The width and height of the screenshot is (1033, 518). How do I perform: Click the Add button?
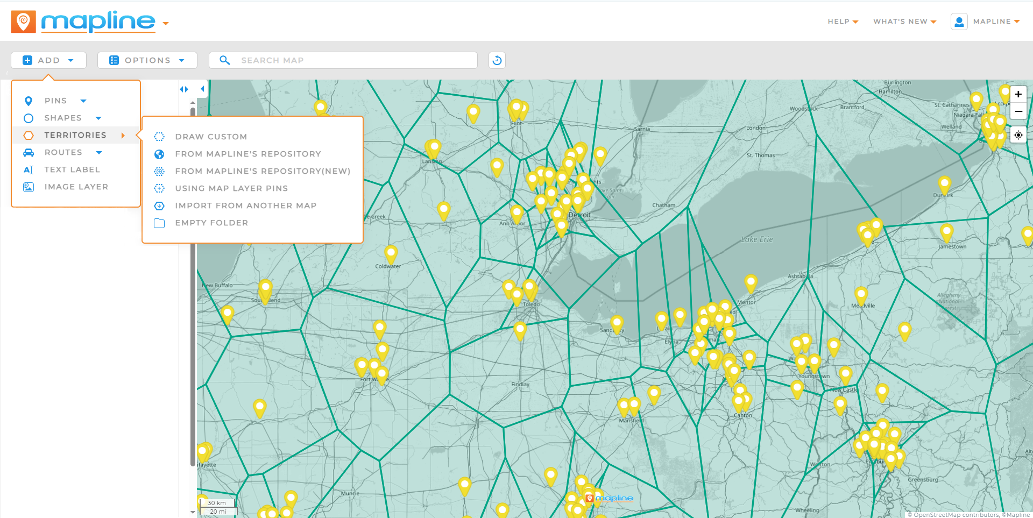click(x=48, y=60)
